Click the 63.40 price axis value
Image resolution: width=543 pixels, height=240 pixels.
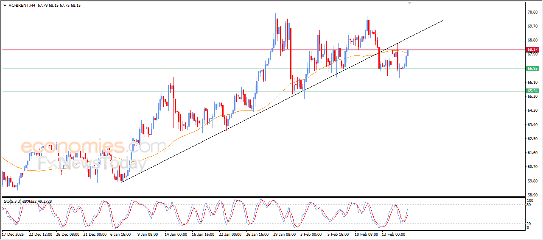pos(532,124)
